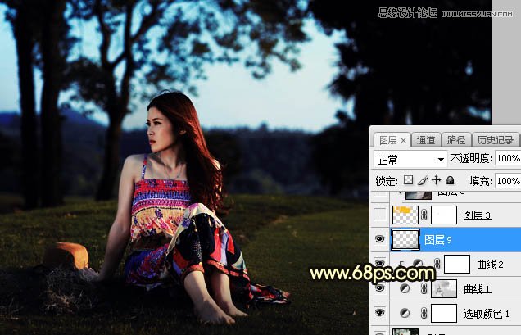
Task: Switch to the 历史记录 tab
Action: pos(494,140)
